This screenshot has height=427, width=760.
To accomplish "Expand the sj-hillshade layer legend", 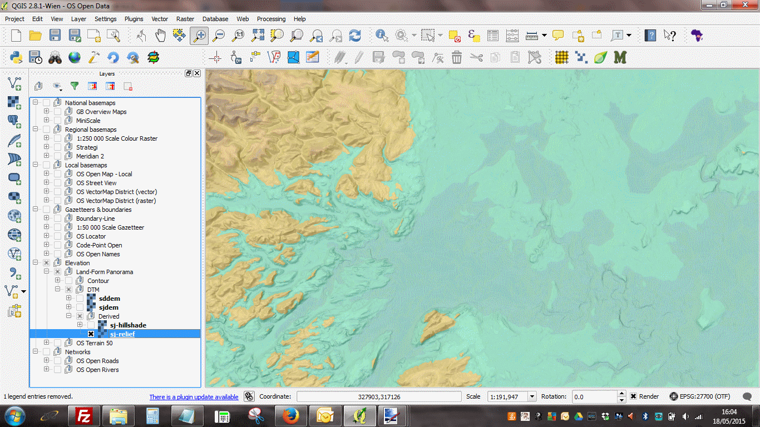I will coord(80,325).
